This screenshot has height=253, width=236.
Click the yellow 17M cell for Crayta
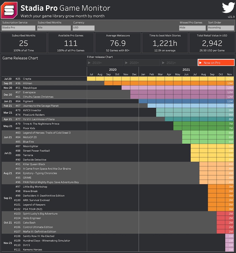[230, 79]
